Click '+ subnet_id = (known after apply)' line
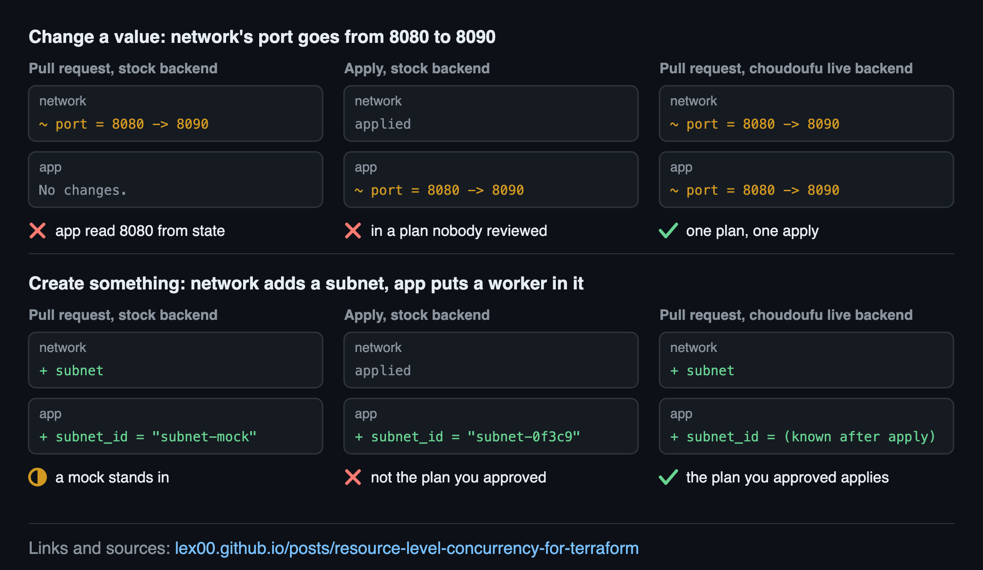 point(803,436)
